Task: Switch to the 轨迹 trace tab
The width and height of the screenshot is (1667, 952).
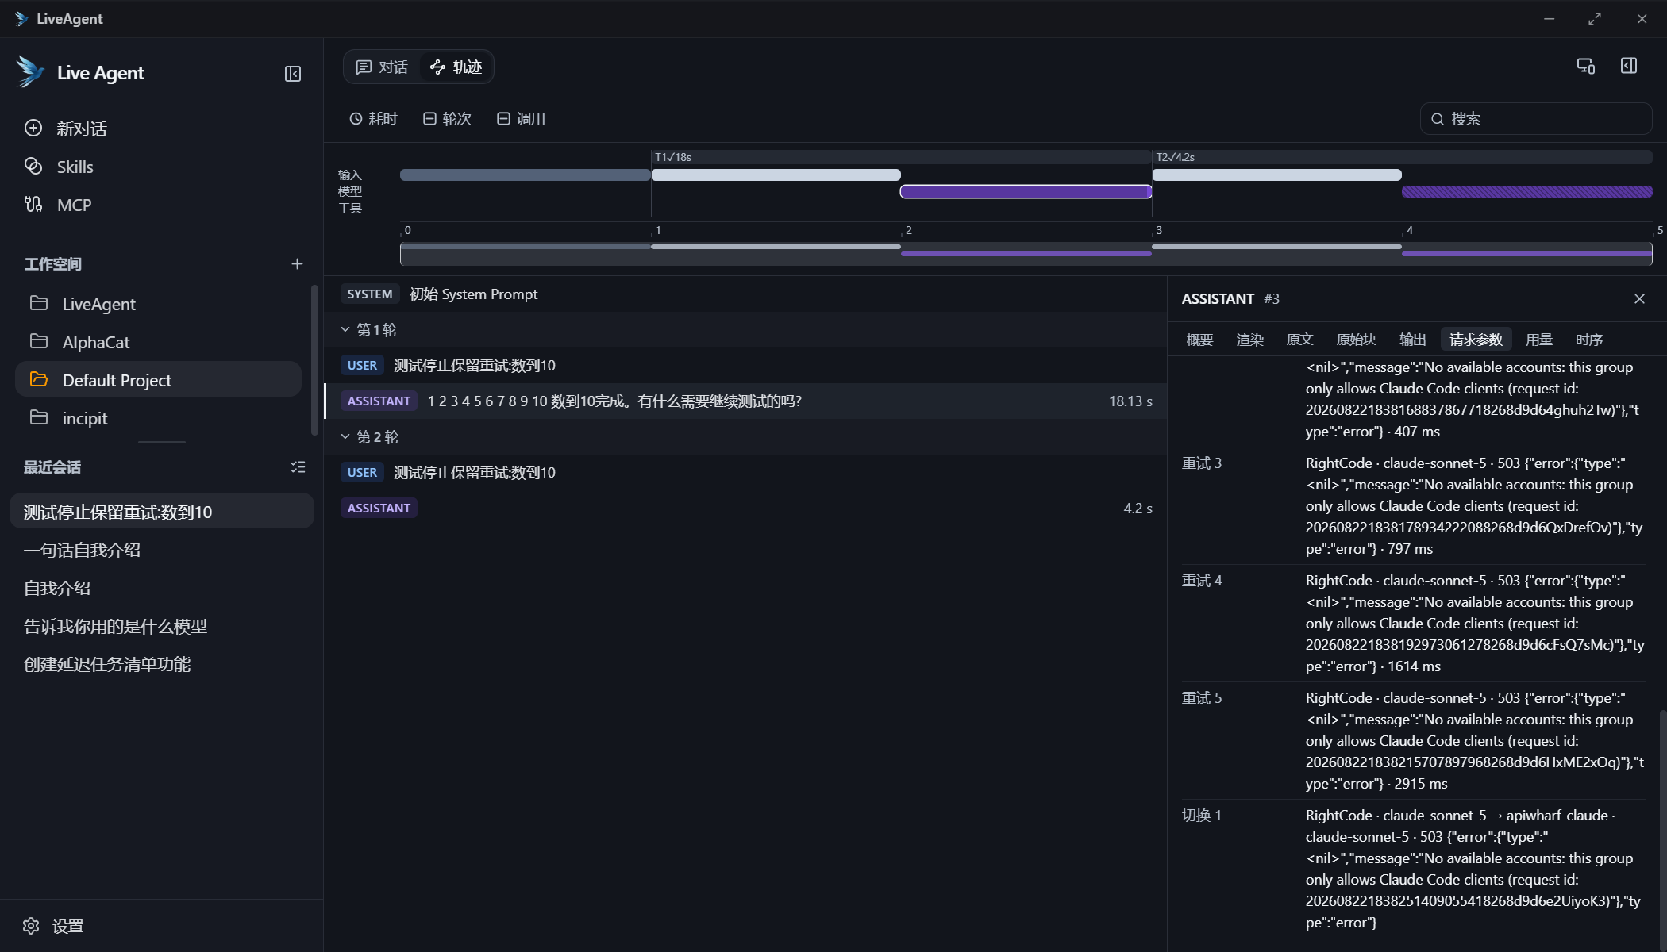Action: click(456, 67)
